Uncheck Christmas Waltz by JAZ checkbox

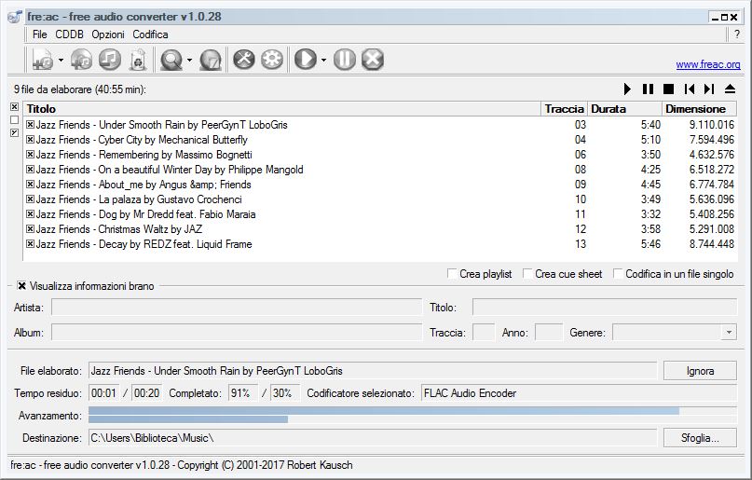coord(30,228)
